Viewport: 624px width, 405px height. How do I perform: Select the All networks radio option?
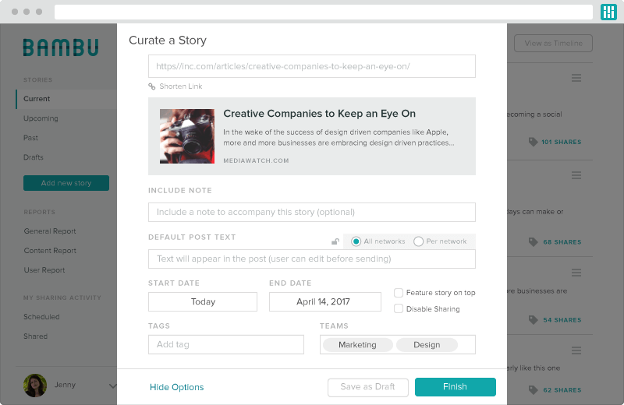[x=356, y=241]
